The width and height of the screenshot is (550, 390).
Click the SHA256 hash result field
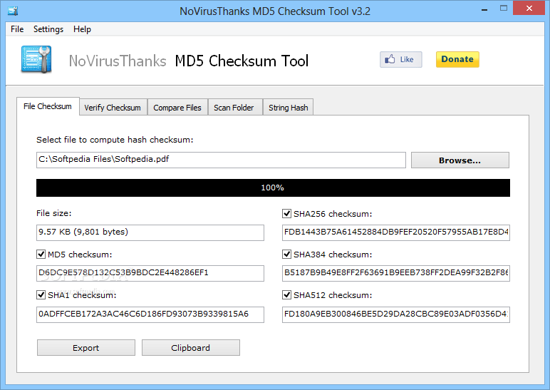(396, 232)
